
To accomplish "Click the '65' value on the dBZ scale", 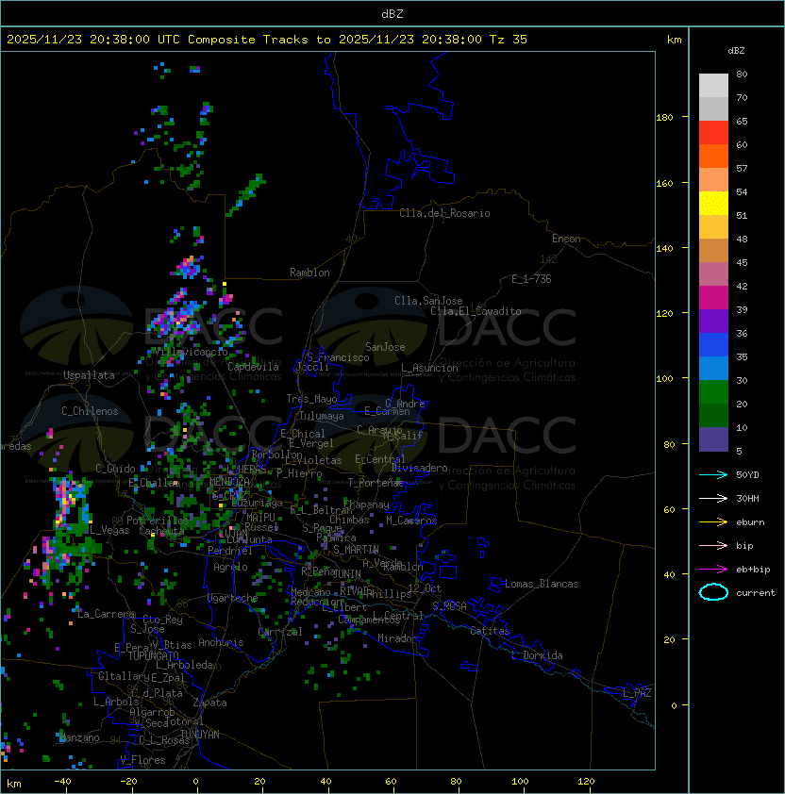I will pos(742,122).
